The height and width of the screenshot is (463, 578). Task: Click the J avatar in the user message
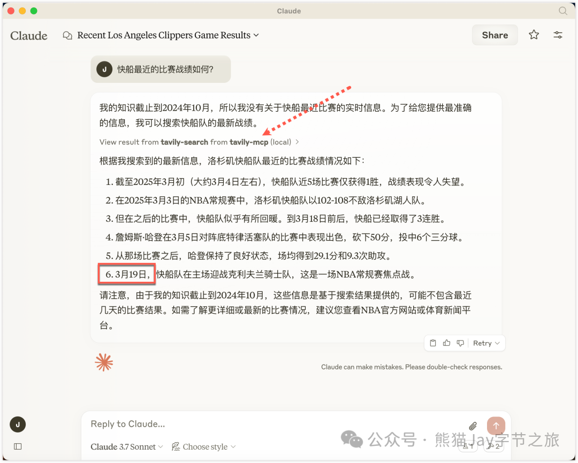(104, 70)
